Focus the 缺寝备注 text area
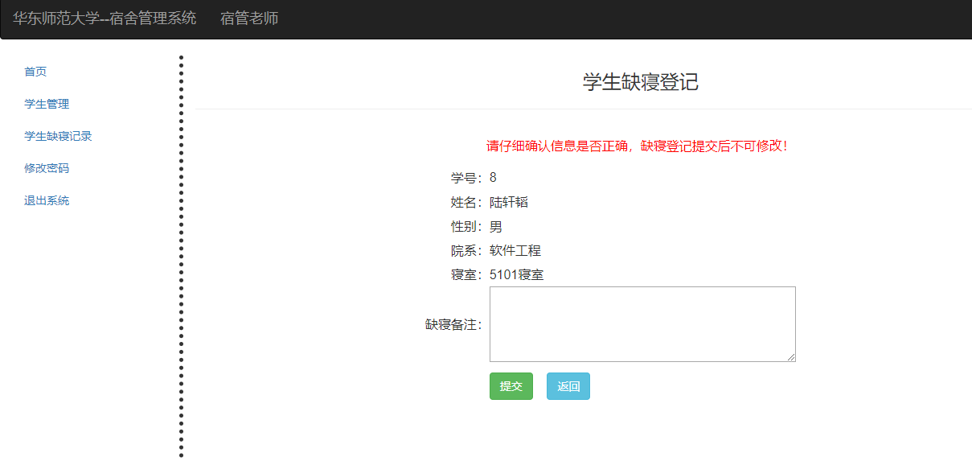This screenshot has height=461, width=972. [642, 324]
